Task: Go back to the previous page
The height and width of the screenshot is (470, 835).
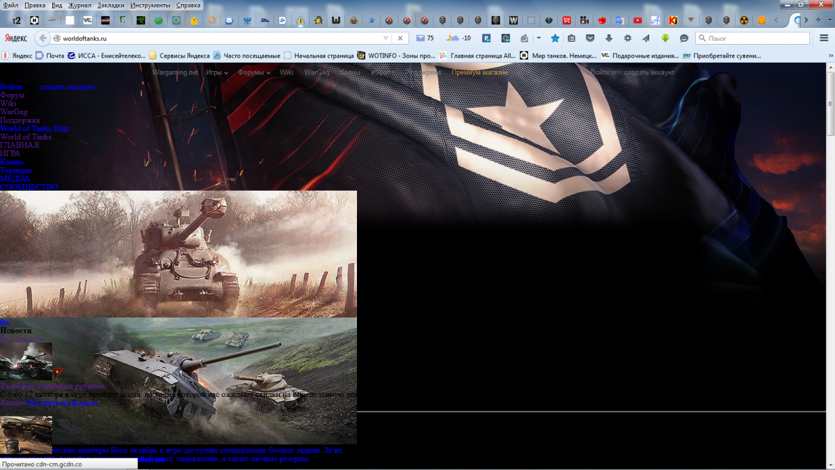Action: [x=43, y=38]
